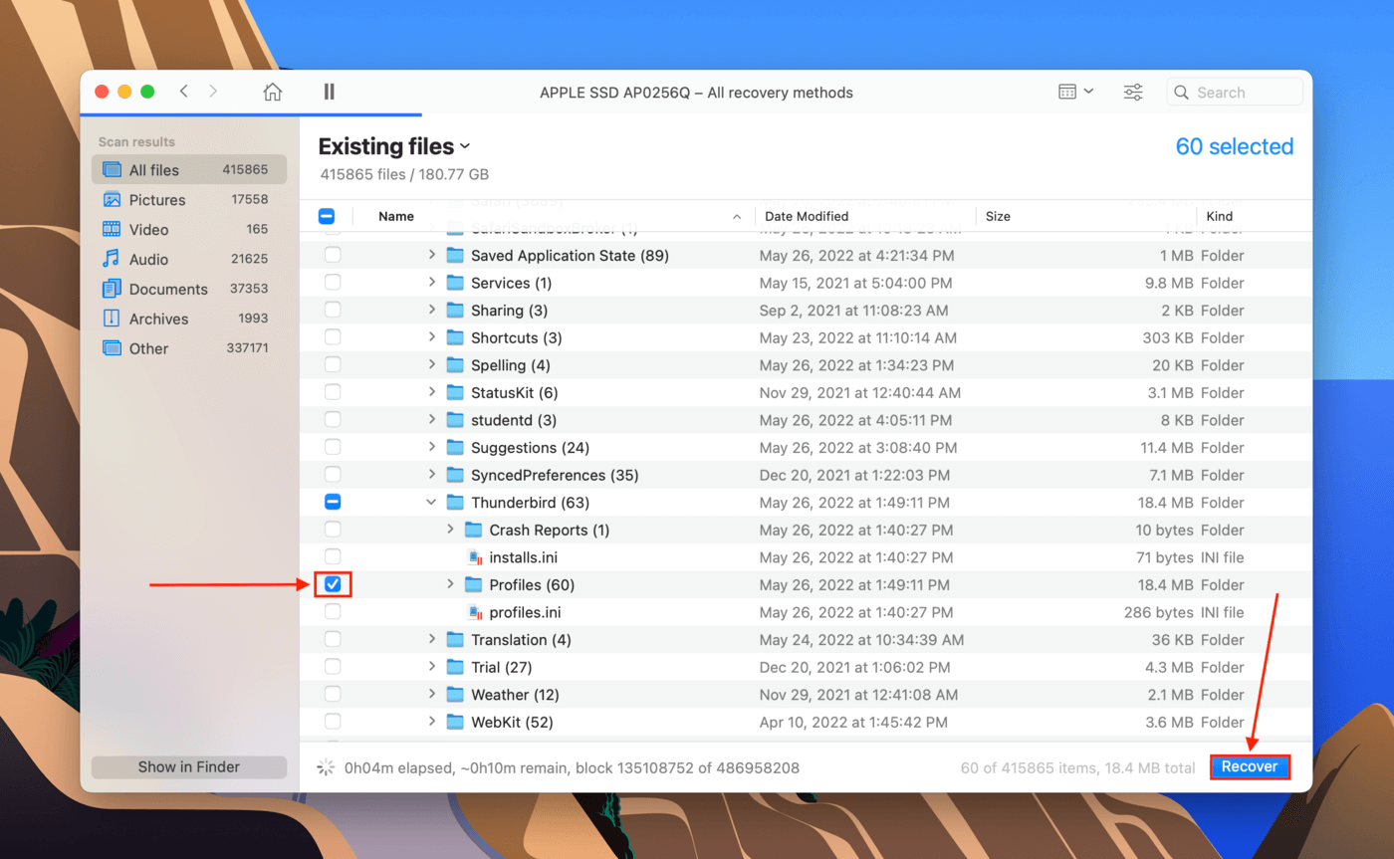Sort by the Name column header
Screen dimensions: 1394x859
tap(396, 216)
